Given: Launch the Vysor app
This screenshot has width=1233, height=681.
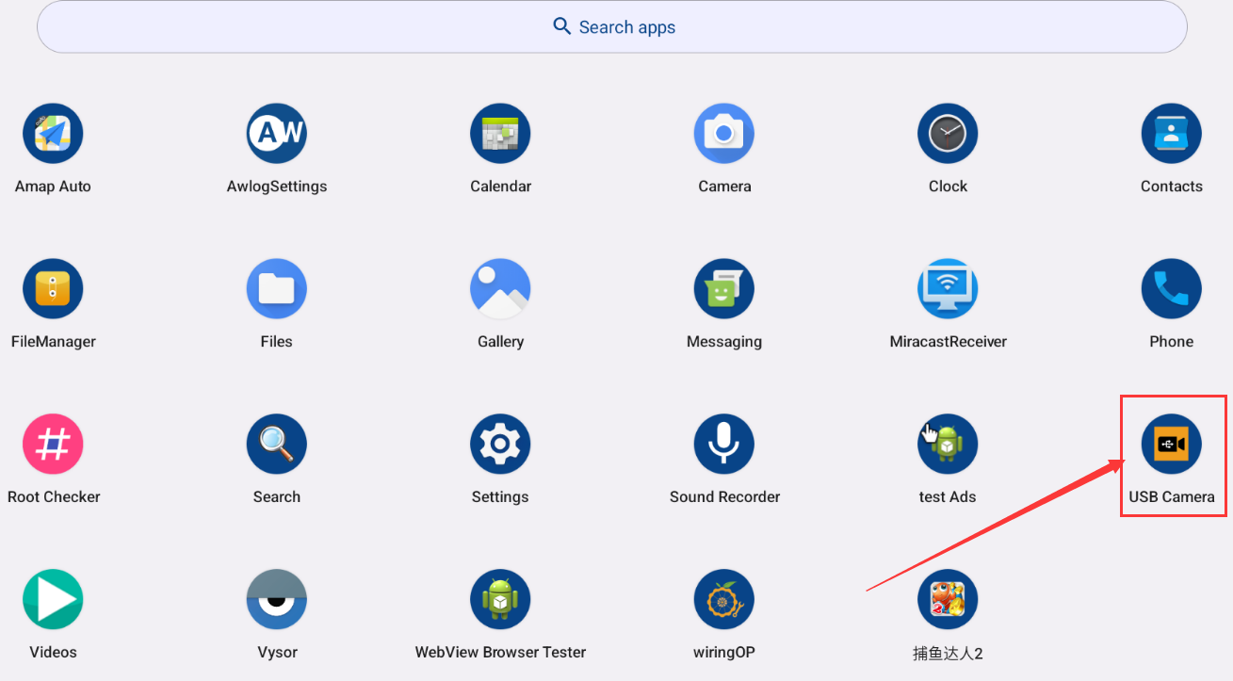Looking at the screenshot, I should 277,600.
